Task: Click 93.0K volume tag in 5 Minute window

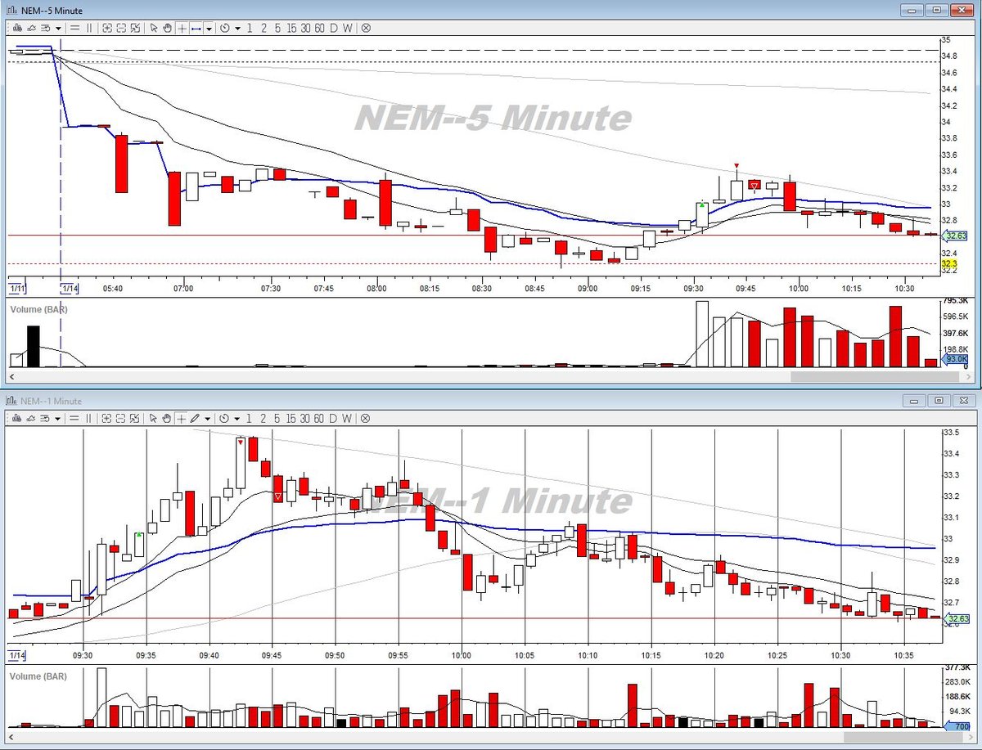Action: 956,359
